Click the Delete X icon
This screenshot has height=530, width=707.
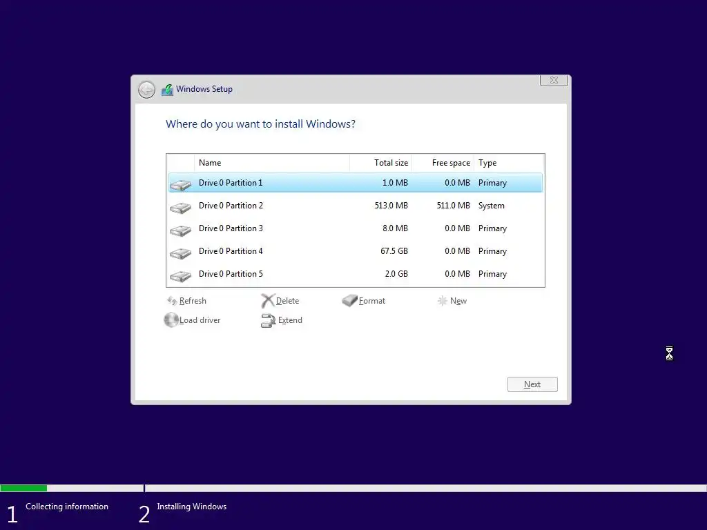coord(268,301)
